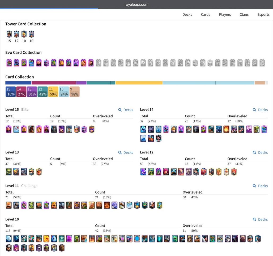
Task: Open the Clans navigation item
Action: [244, 14]
